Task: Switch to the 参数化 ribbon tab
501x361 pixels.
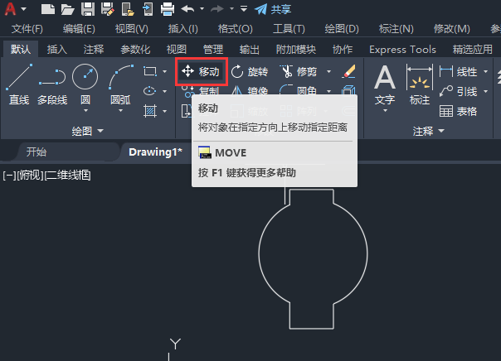Action: (135, 50)
